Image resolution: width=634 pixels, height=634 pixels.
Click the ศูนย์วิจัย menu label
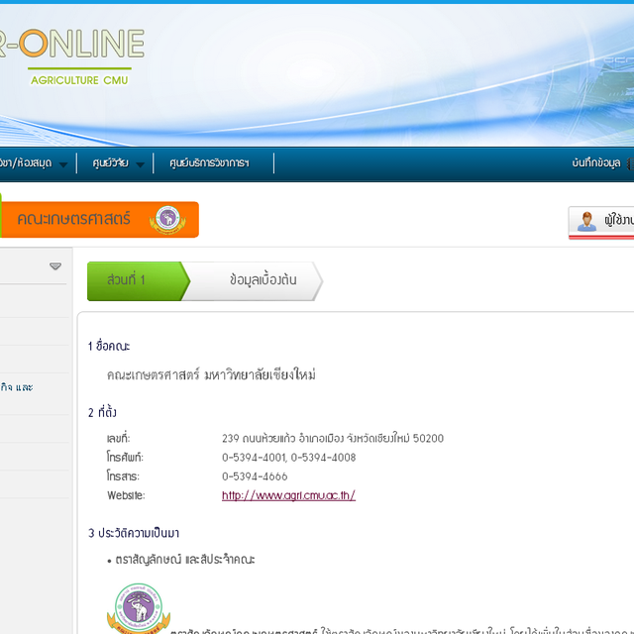(x=110, y=162)
